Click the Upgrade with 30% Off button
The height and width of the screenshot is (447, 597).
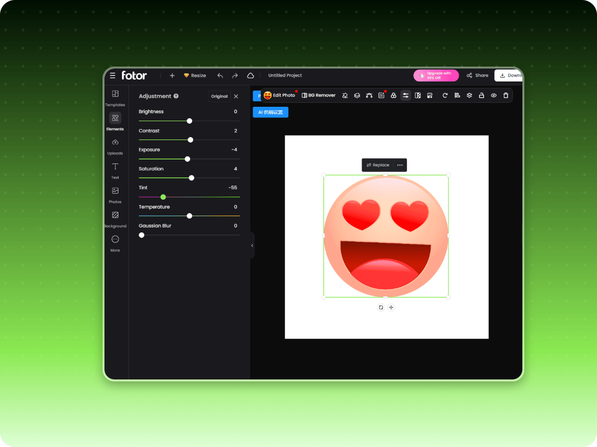coord(436,75)
